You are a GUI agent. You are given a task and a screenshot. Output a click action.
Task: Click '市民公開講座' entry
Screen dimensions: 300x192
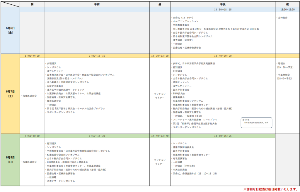click(x=179, y=170)
